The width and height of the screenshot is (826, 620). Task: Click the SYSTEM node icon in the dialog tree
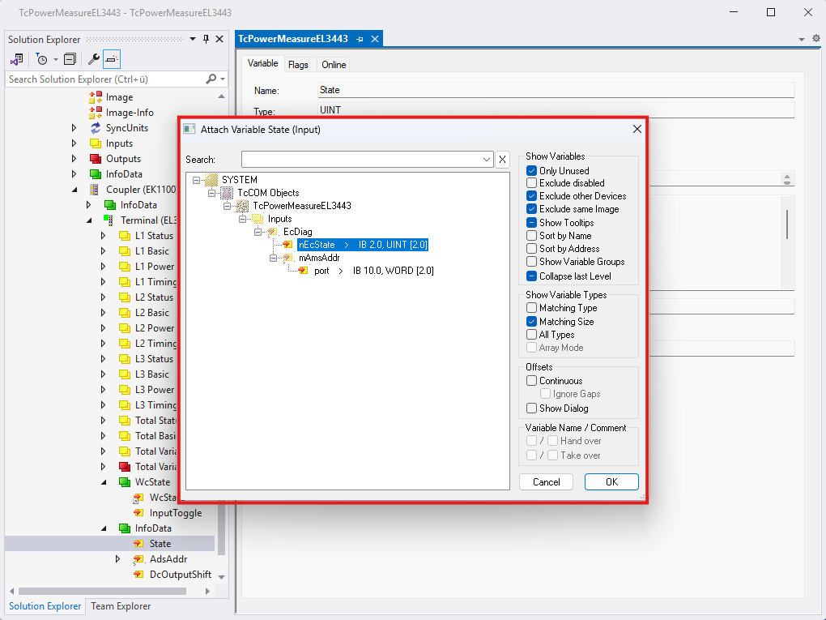coord(212,179)
